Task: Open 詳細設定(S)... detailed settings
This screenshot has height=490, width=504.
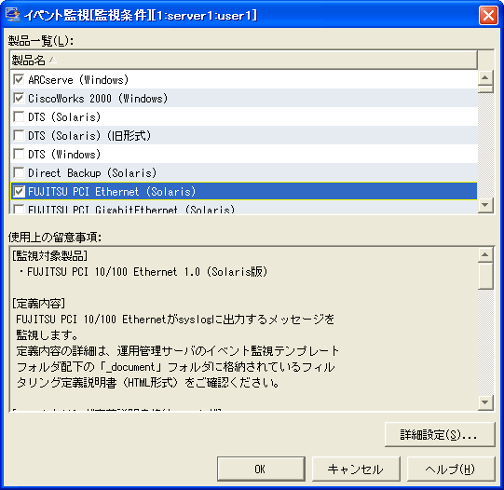Action: [439, 435]
